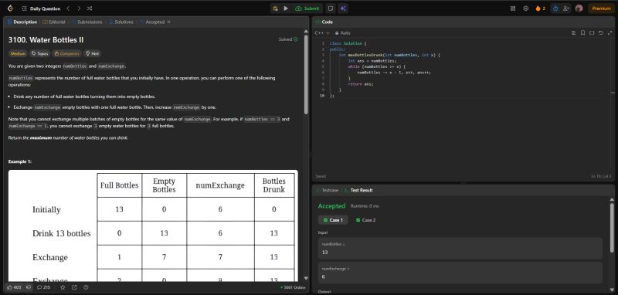The height and width of the screenshot is (295, 618).
Task: Click the return ans; line in editor
Action: tap(360, 84)
